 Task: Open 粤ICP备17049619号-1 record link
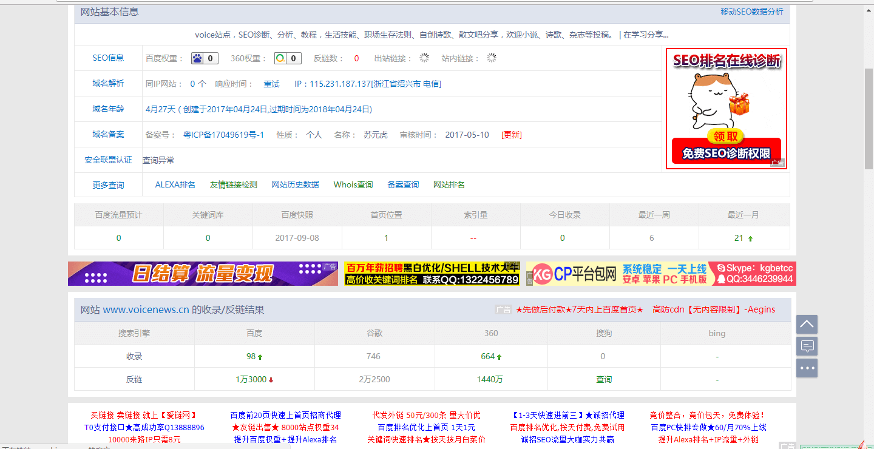[x=224, y=135]
